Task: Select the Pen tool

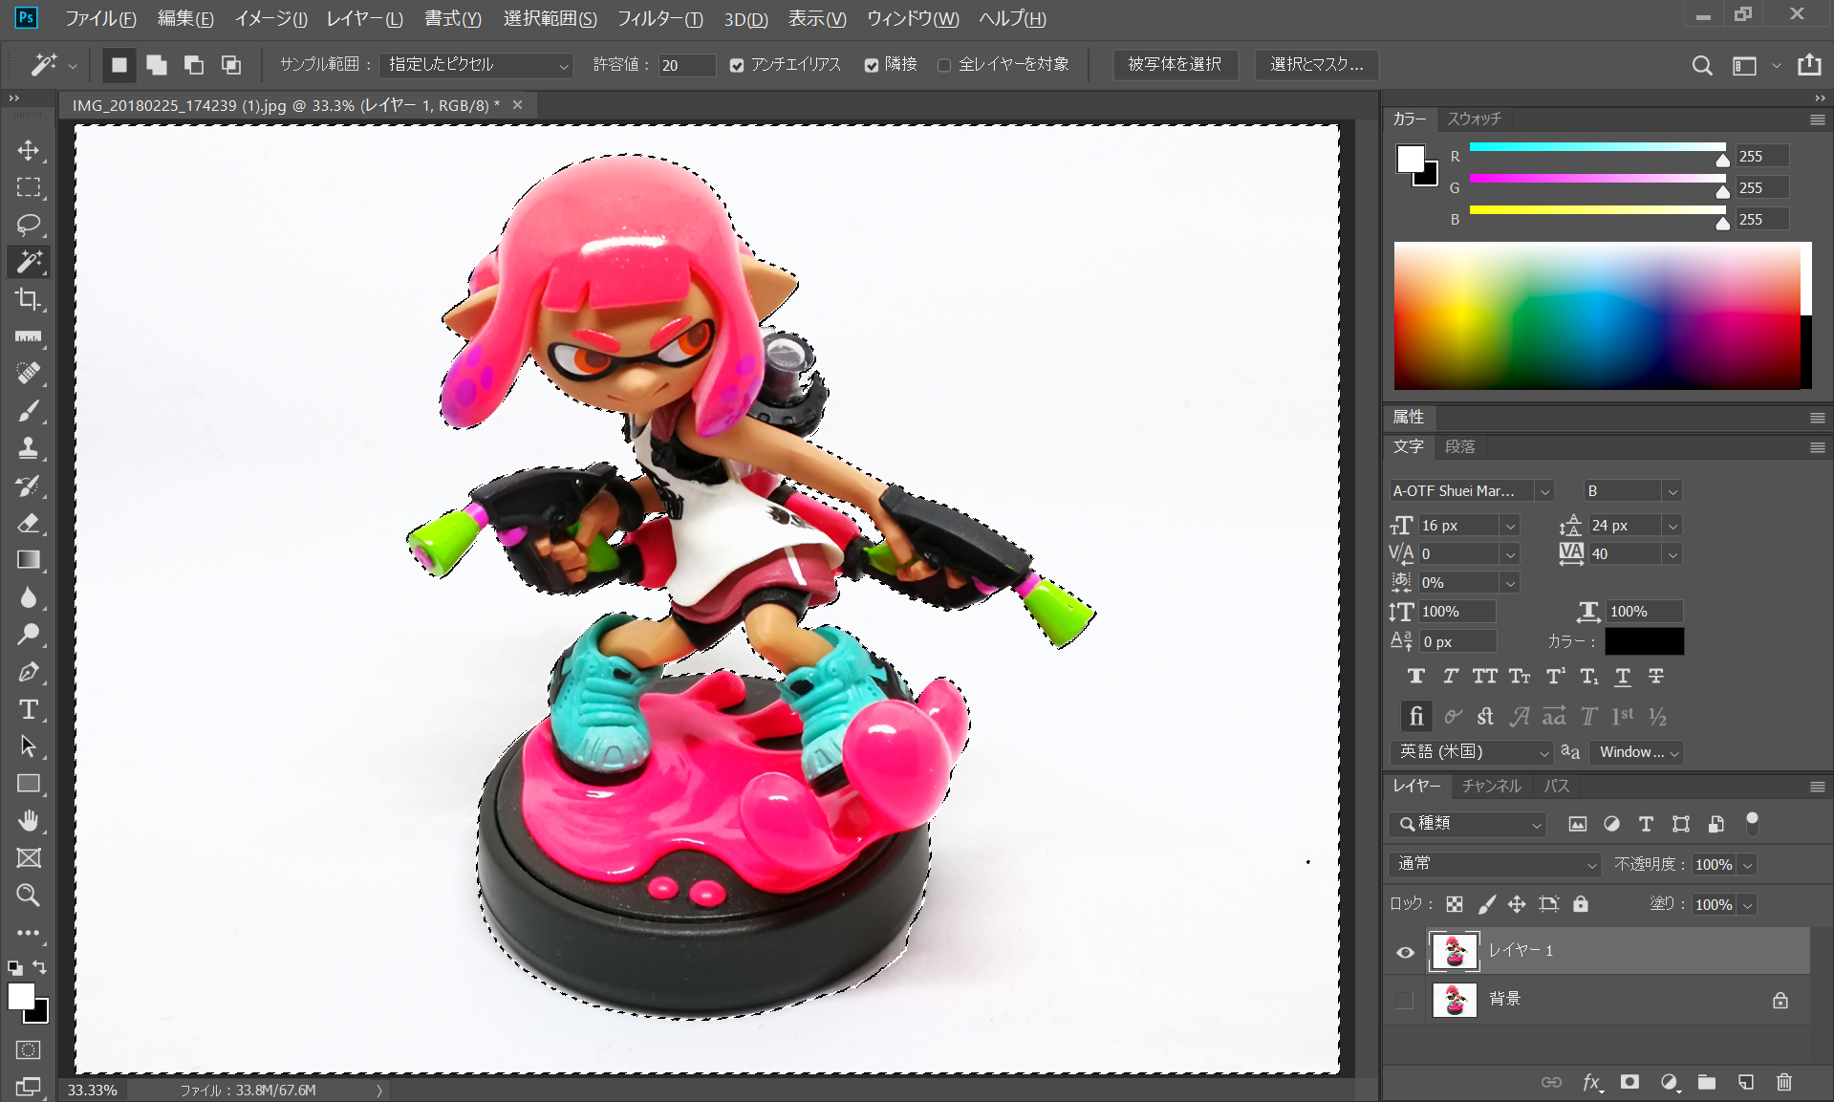Action: click(29, 672)
